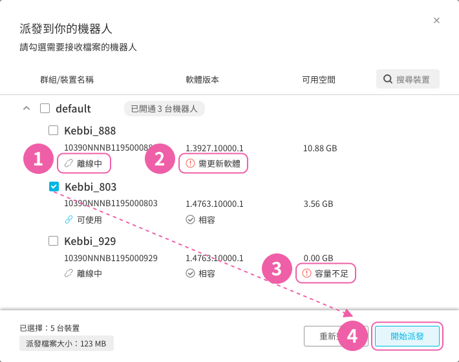Click the compatible checkmark icon for Kebbi_929

click(x=190, y=273)
